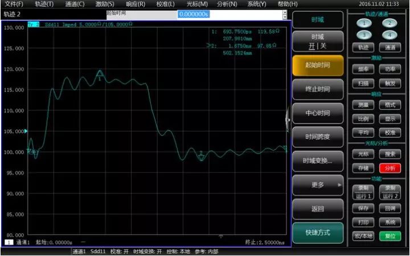Click the 比例 button
The image size is (410, 256).
[x=363, y=119]
